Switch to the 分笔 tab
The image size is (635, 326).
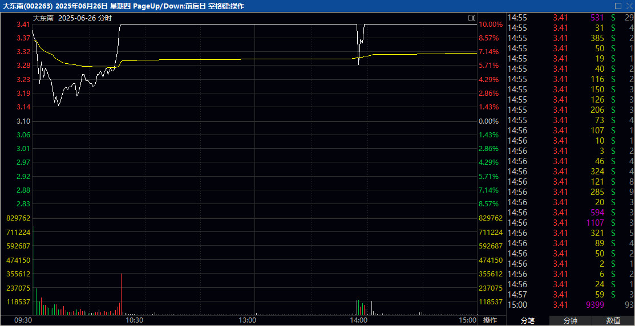pos(528,321)
